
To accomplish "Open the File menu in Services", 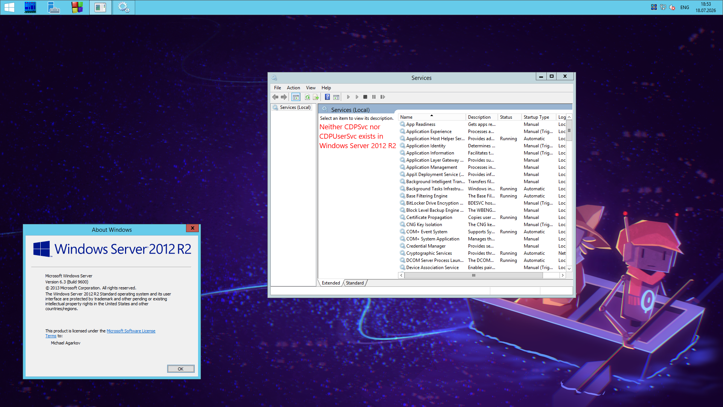I will [278, 88].
